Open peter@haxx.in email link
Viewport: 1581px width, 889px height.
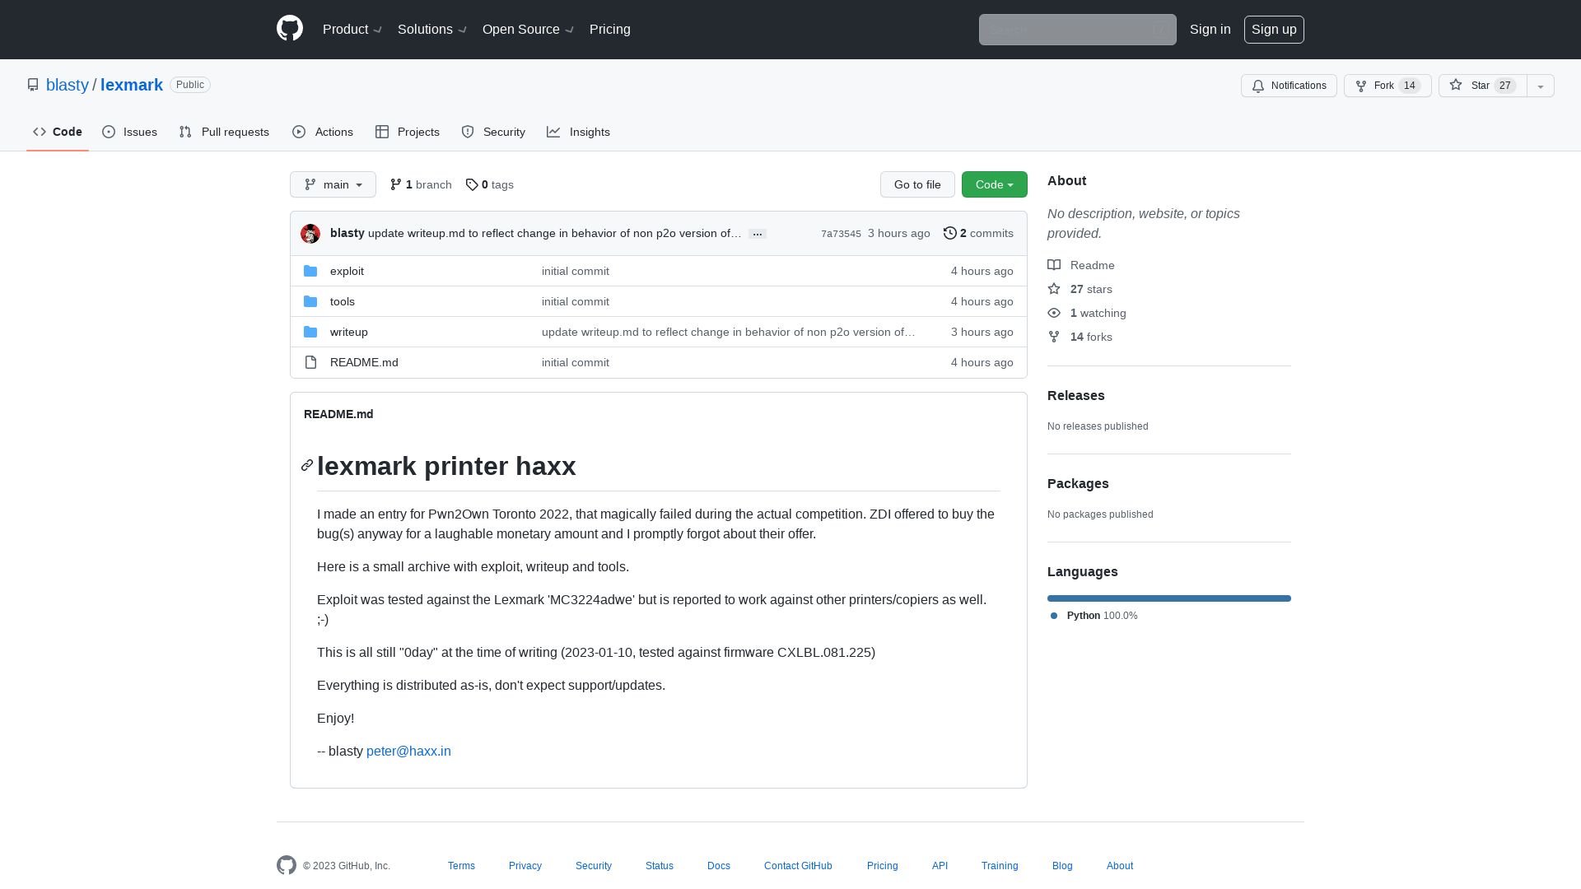tap(408, 752)
